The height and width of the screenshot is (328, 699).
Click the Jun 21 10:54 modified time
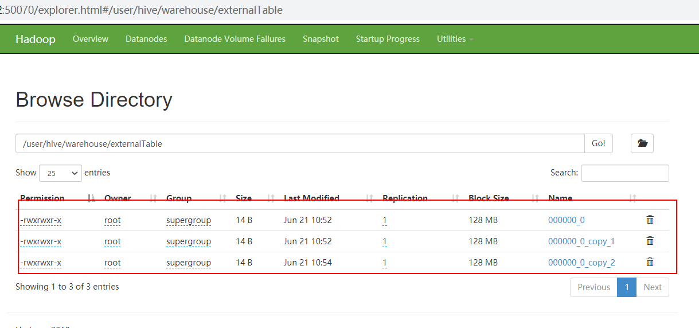point(308,263)
